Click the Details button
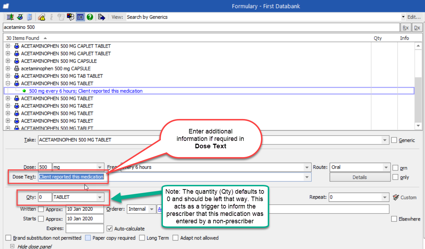Screen dimensions: 425x249 (x=360, y=177)
